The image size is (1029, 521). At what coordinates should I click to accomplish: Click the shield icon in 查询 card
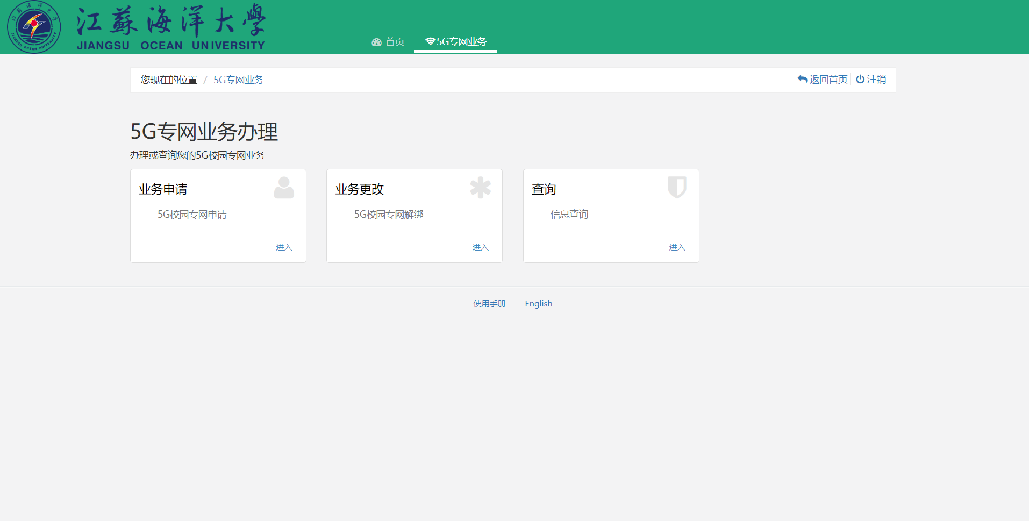pos(677,188)
